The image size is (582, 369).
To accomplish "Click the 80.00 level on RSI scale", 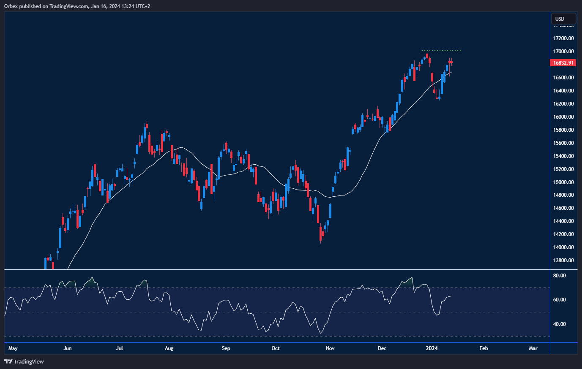I will pos(560,276).
